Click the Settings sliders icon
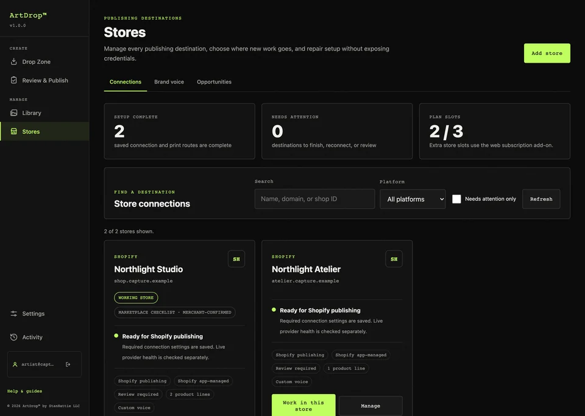Screen dimensions: 585x416 point(14,314)
